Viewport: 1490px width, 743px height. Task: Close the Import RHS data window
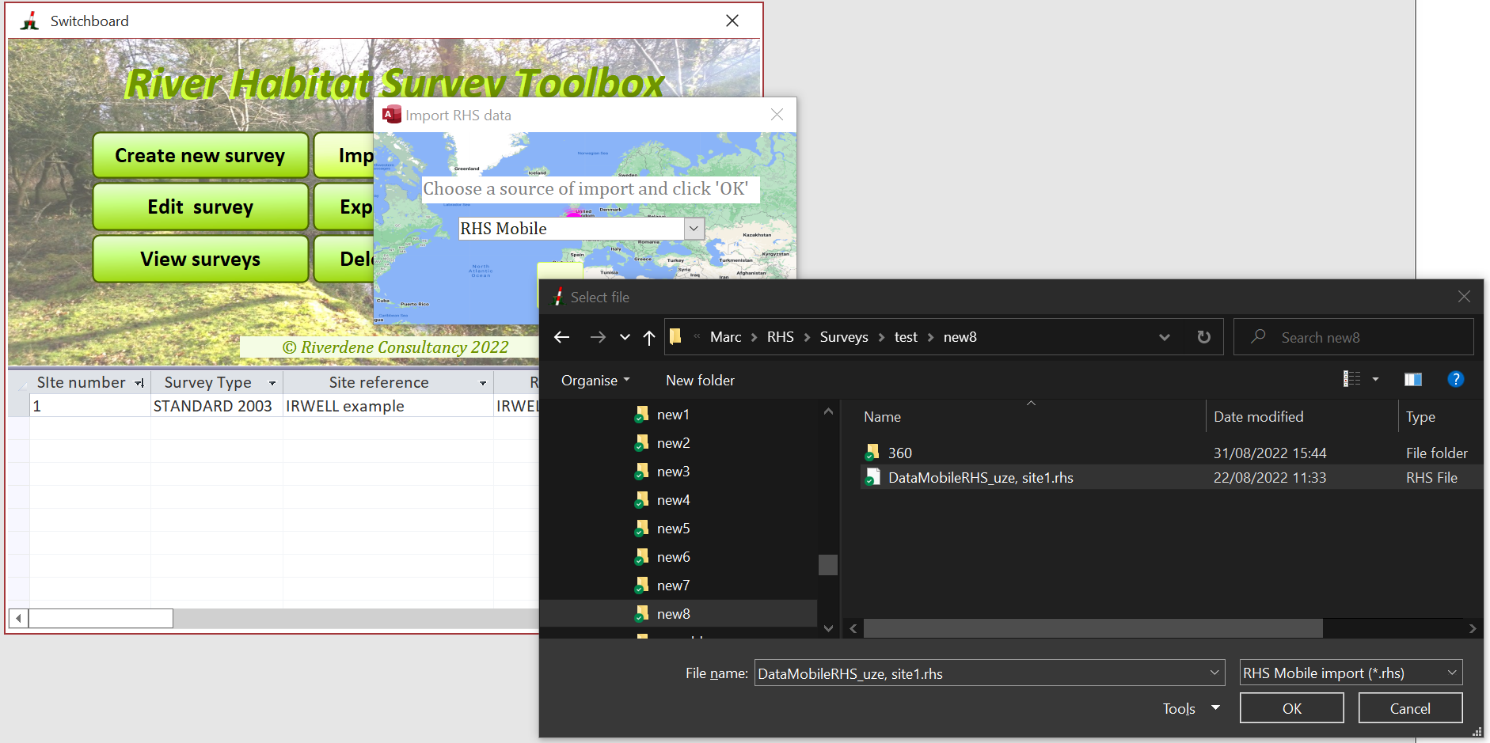coord(777,115)
